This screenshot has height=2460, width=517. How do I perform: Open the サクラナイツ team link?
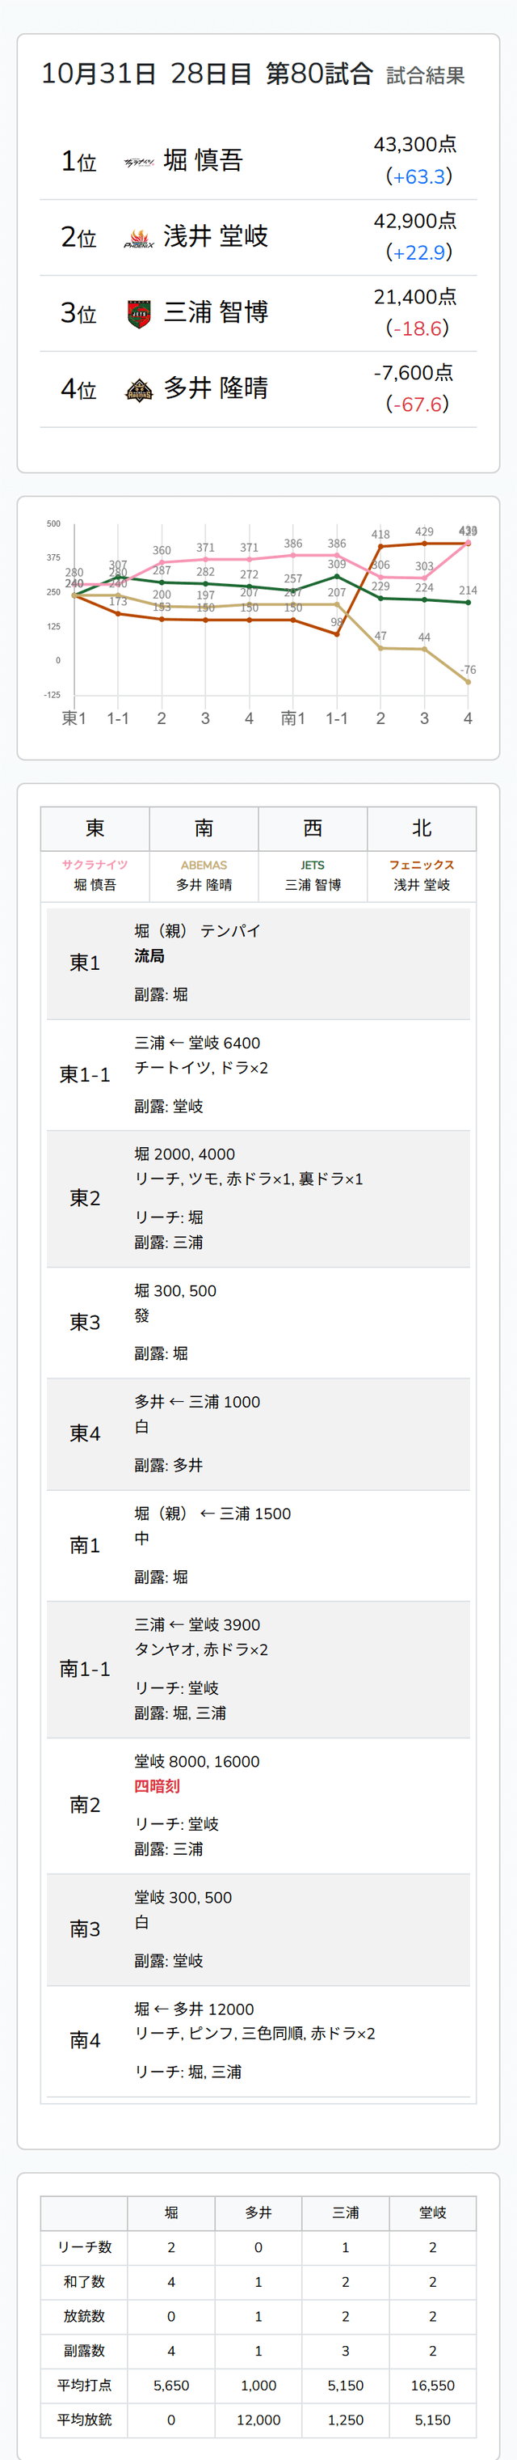pos(95,864)
